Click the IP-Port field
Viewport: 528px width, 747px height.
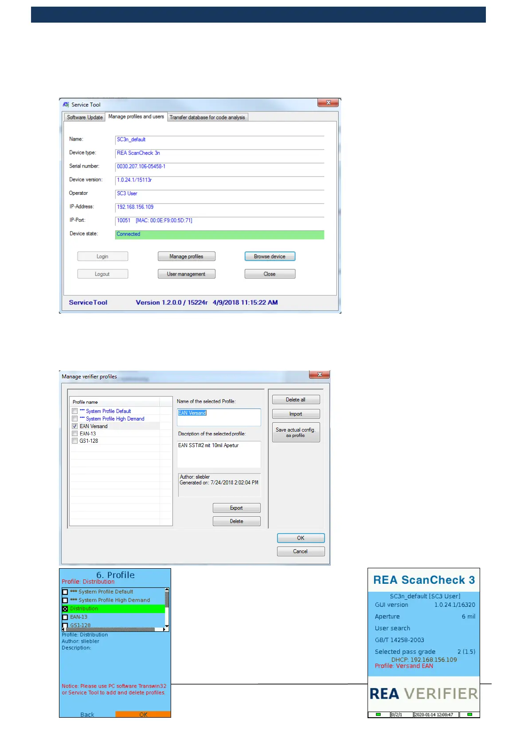coord(219,220)
